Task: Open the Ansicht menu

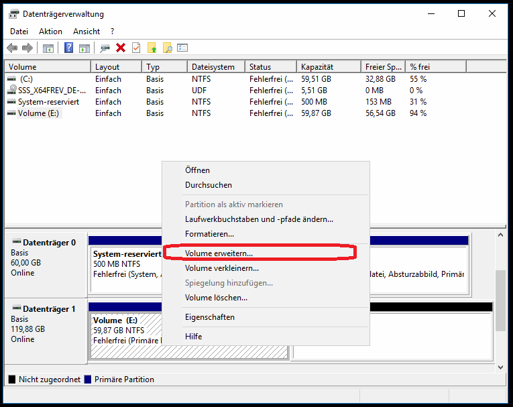Action: (x=87, y=32)
